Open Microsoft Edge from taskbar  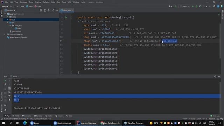point(25,123)
